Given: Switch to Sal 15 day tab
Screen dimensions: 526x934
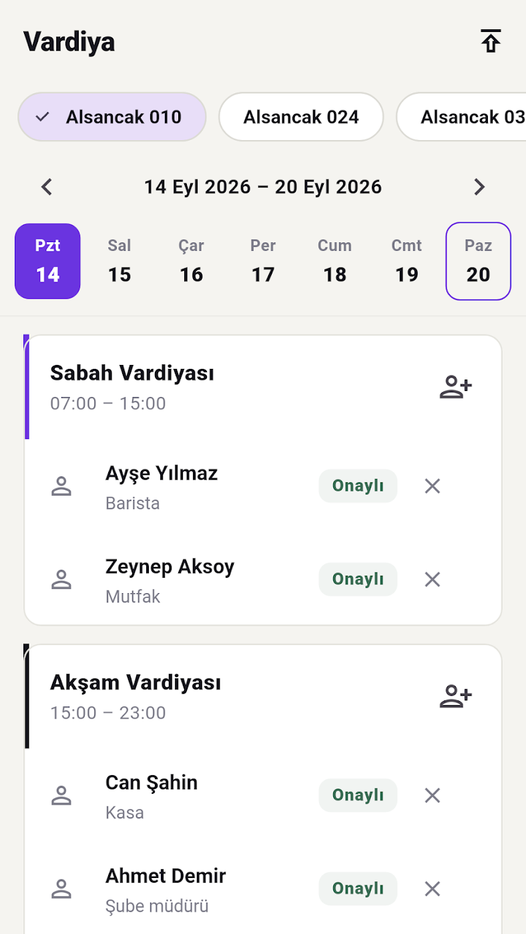Looking at the screenshot, I should [119, 261].
